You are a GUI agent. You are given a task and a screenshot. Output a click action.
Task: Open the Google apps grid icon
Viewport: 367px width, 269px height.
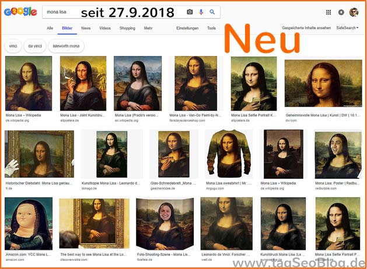click(x=328, y=12)
